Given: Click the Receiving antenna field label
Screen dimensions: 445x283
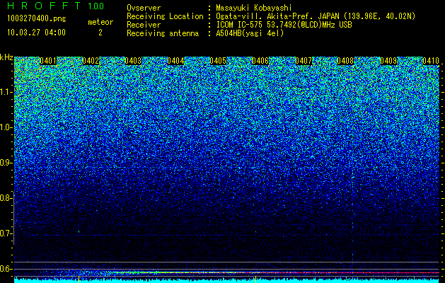Looking at the screenshot, I should [x=163, y=33].
